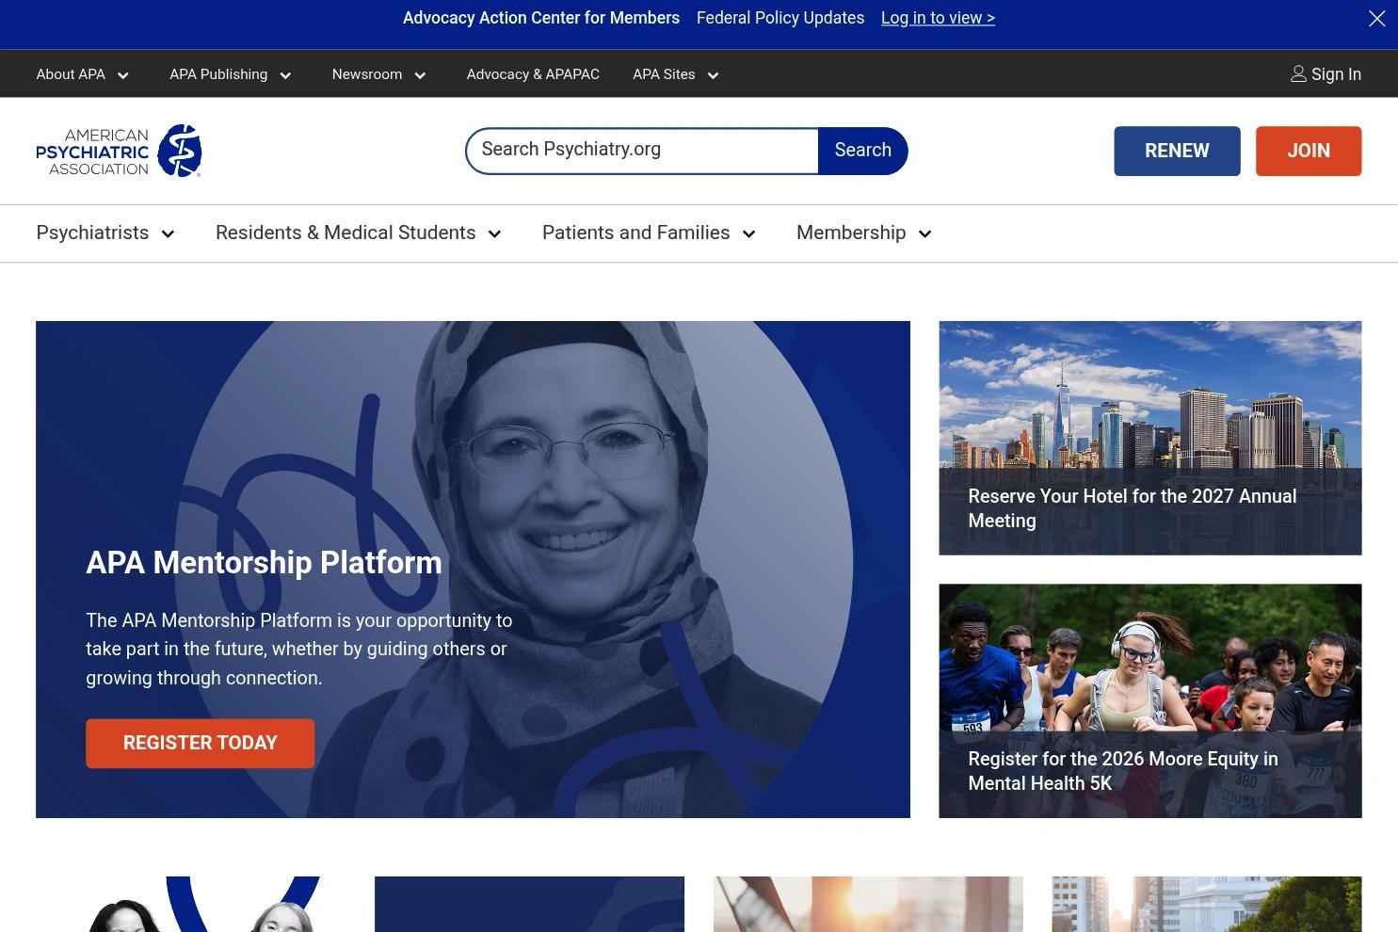Open Residents & Medical Students menu
This screenshot has width=1398, height=932.
pyautogui.click(x=345, y=233)
